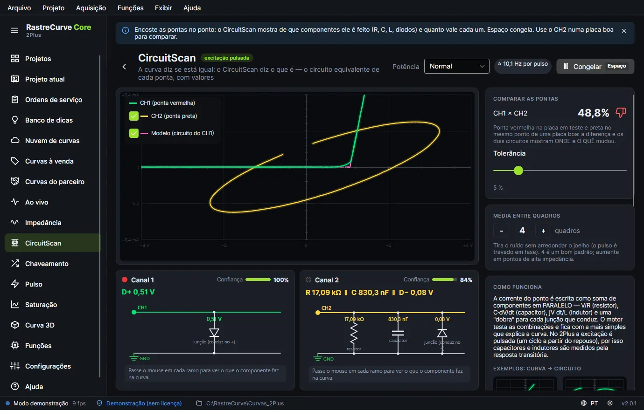The image size is (644, 410).
Task: Open the Funções menu in the menu bar
Action: (x=131, y=8)
